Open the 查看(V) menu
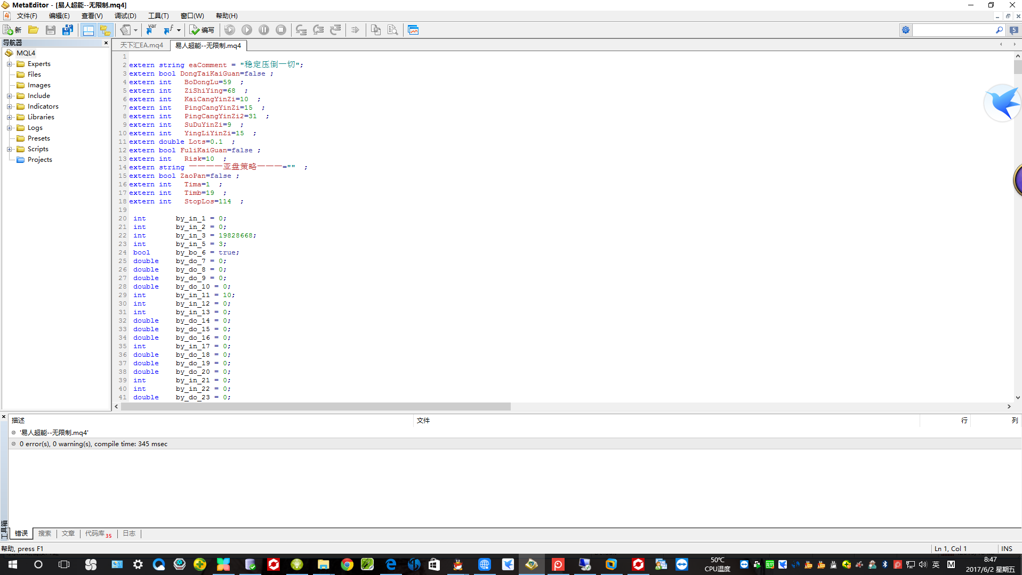Image resolution: width=1022 pixels, height=575 pixels. tap(92, 16)
